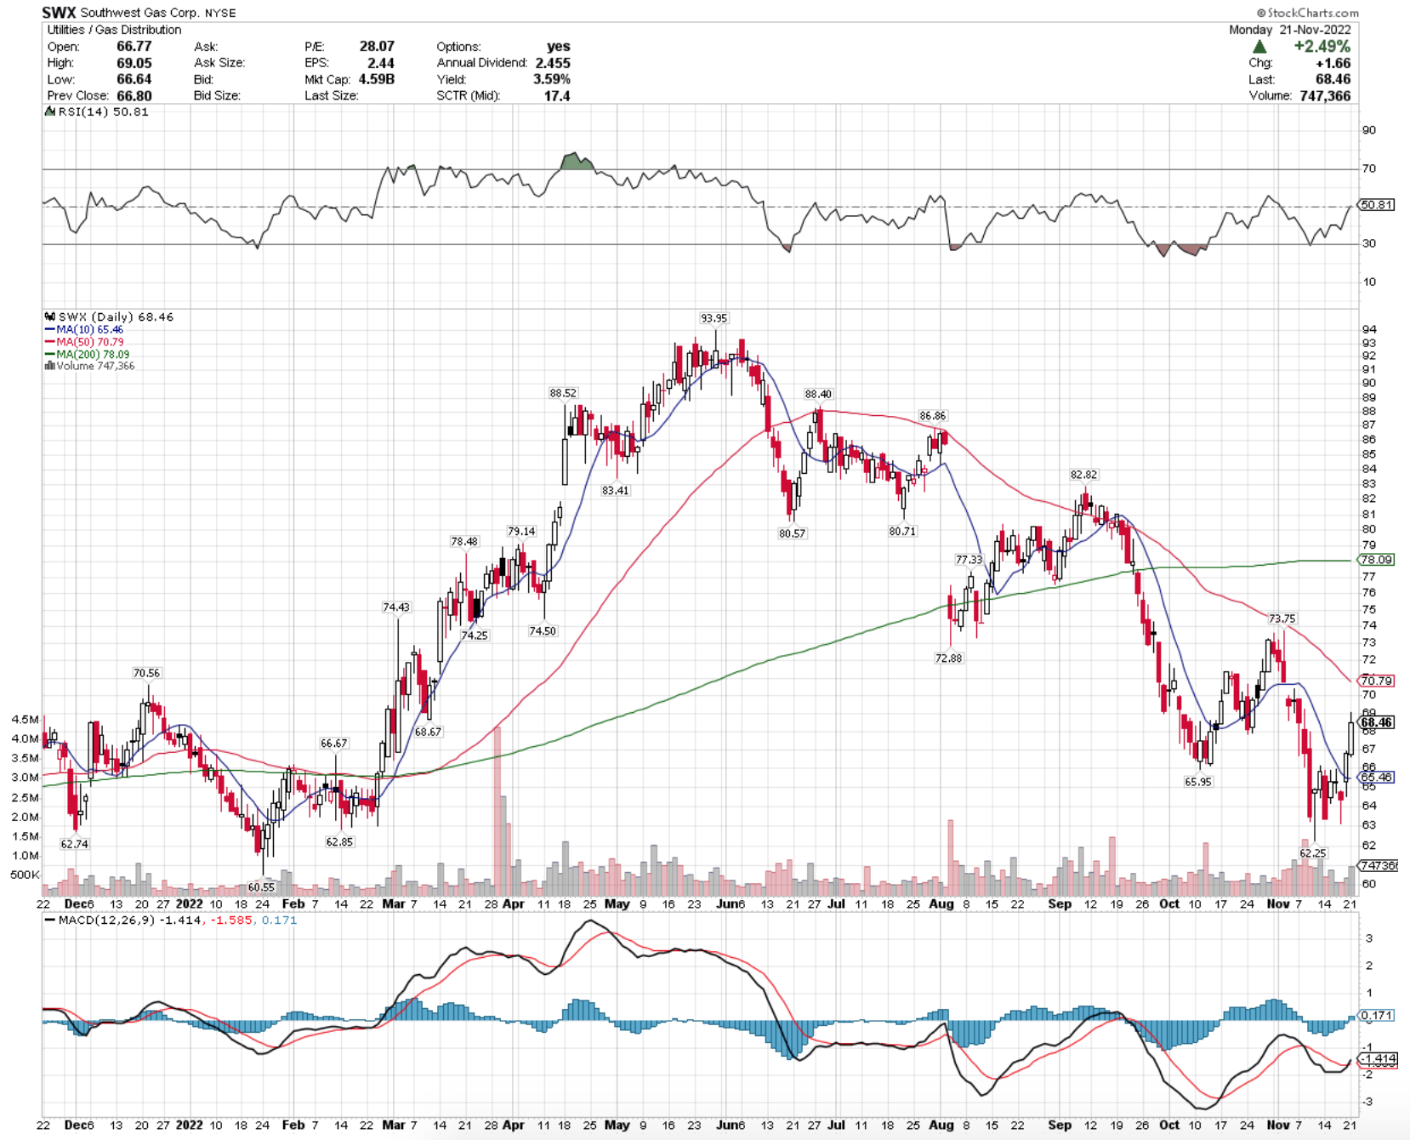1410x1140 pixels.
Task: Click the Mkt Cap value 4.59B
Action: tap(376, 79)
